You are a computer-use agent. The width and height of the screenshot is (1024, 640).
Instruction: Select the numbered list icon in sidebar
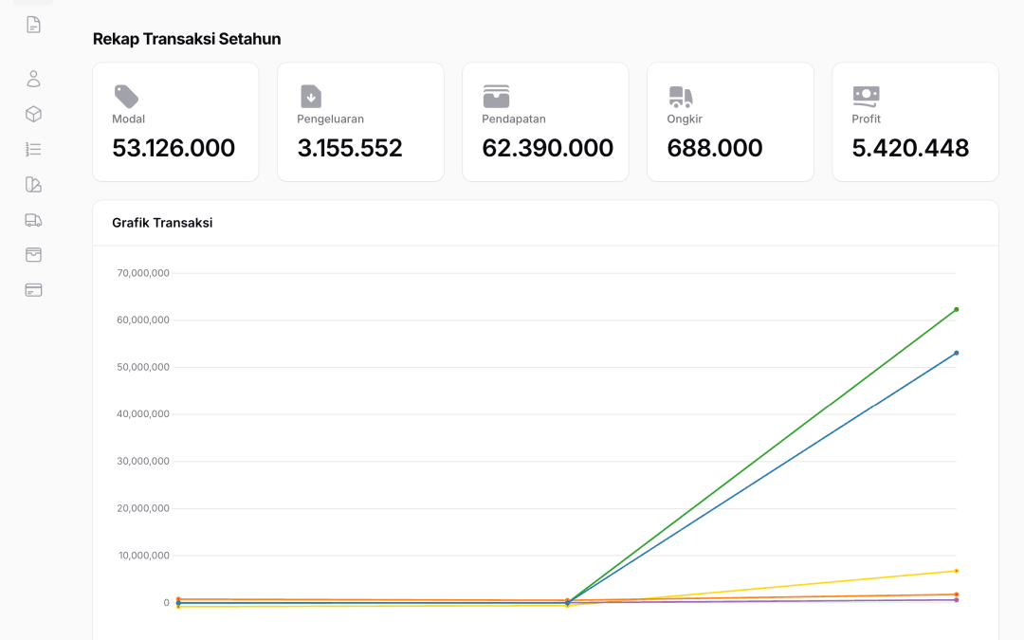coord(33,149)
